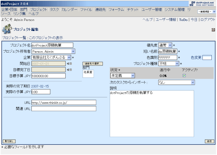Viewport: 217px width, 155px height.
Task: Click the 連絡先の選択 button
Action: (x=93, y=64)
